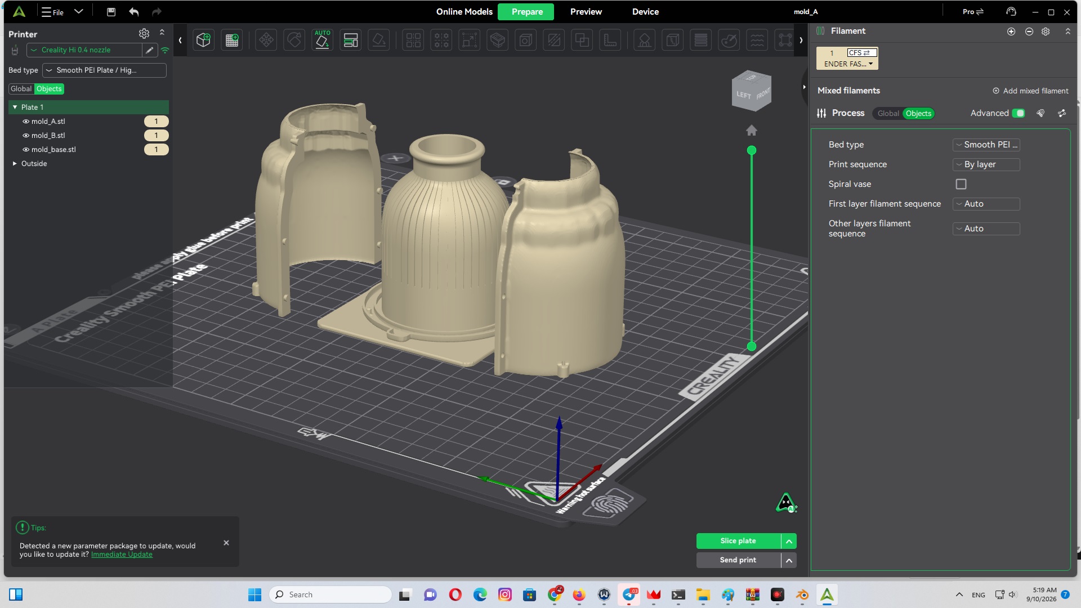Switch the object list to Global
Viewport: 1081px width, 608px height.
(21, 89)
